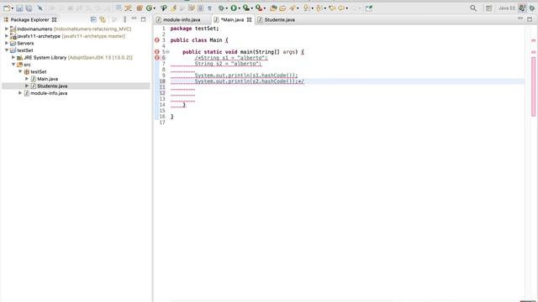Screen dimensions: 538x302
Task: Open the Package Explorer view menu
Action: pos(125,19)
